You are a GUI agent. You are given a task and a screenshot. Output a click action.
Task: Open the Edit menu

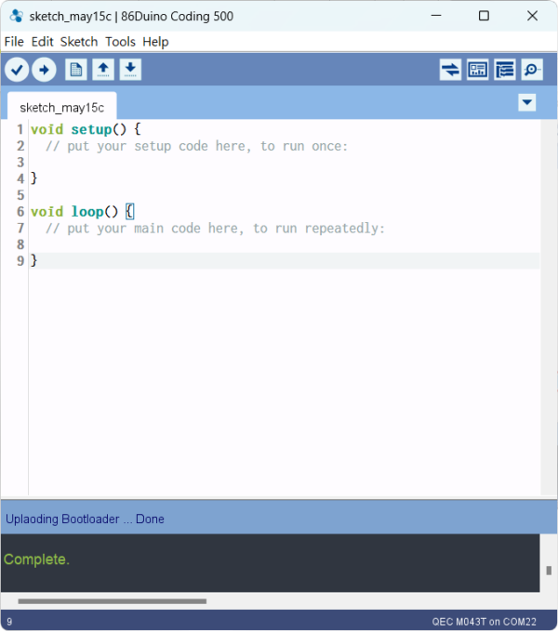point(42,42)
